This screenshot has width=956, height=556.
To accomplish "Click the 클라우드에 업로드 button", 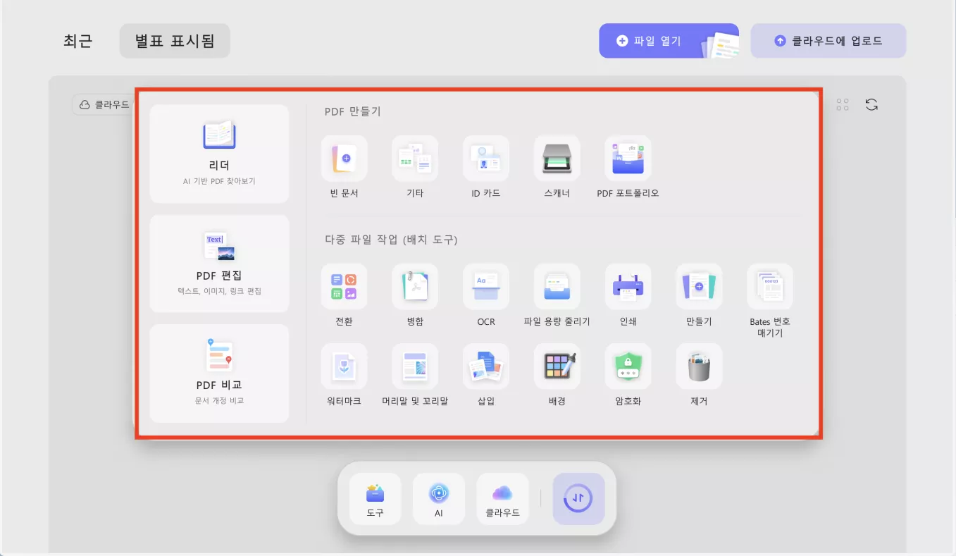I will coord(828,40).
